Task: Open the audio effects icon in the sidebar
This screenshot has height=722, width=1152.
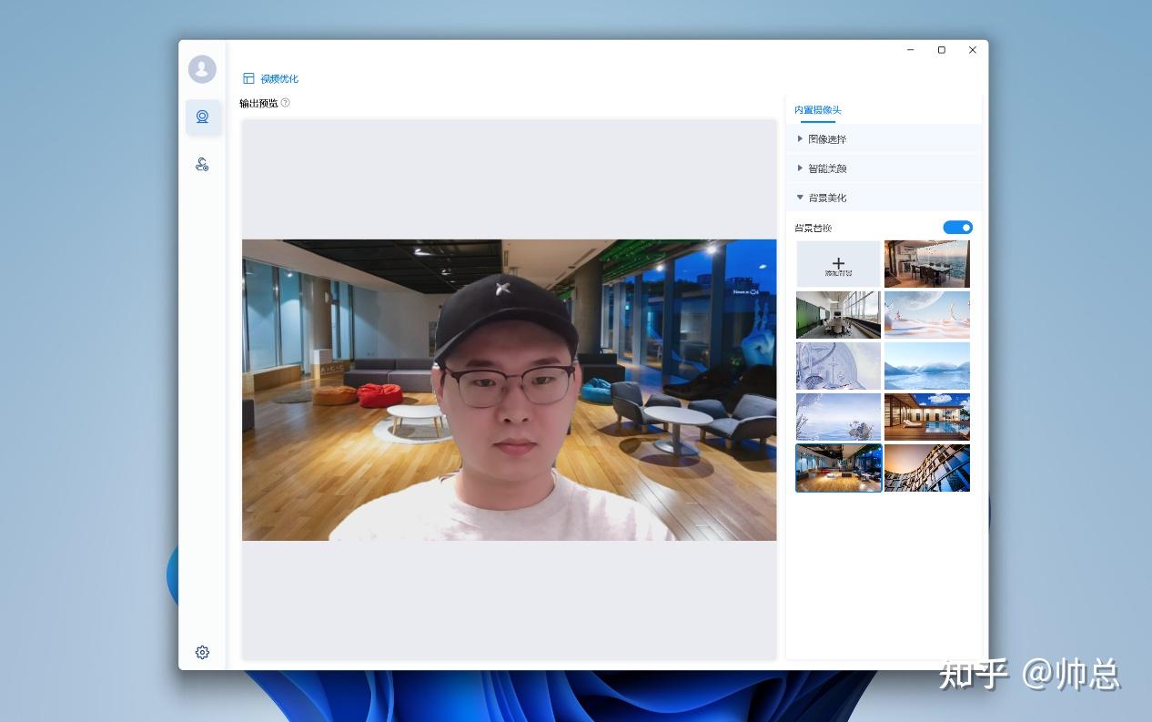Action: click(202, 164)
